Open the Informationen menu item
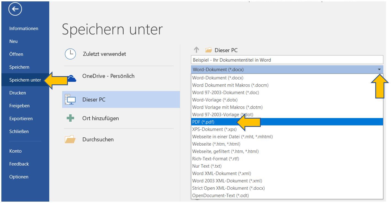 click(24, 28)
